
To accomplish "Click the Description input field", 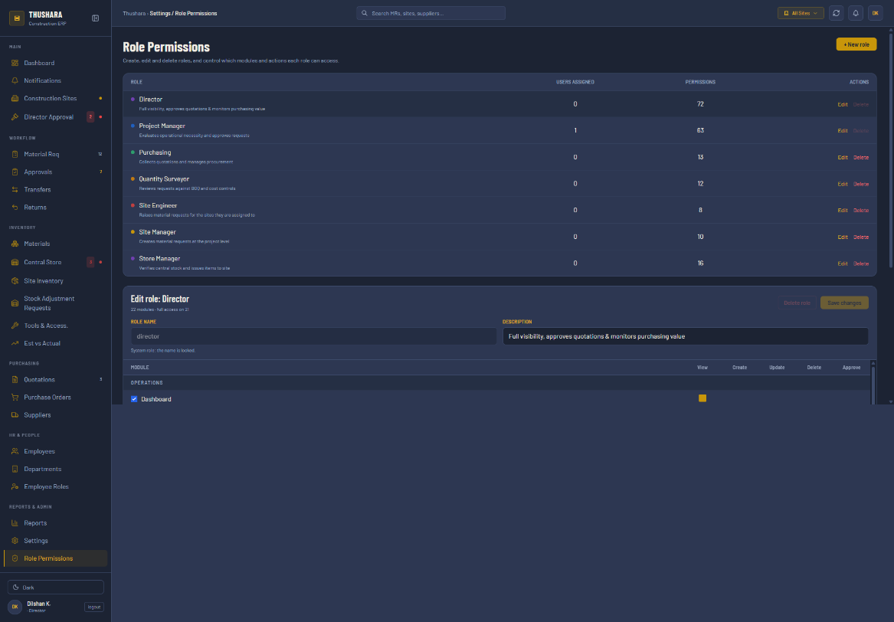I will tap(685, 336).
